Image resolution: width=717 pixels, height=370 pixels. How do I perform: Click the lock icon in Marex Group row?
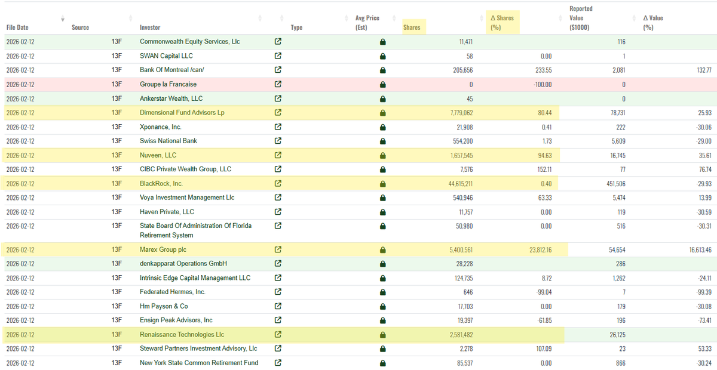click(382, 250)
